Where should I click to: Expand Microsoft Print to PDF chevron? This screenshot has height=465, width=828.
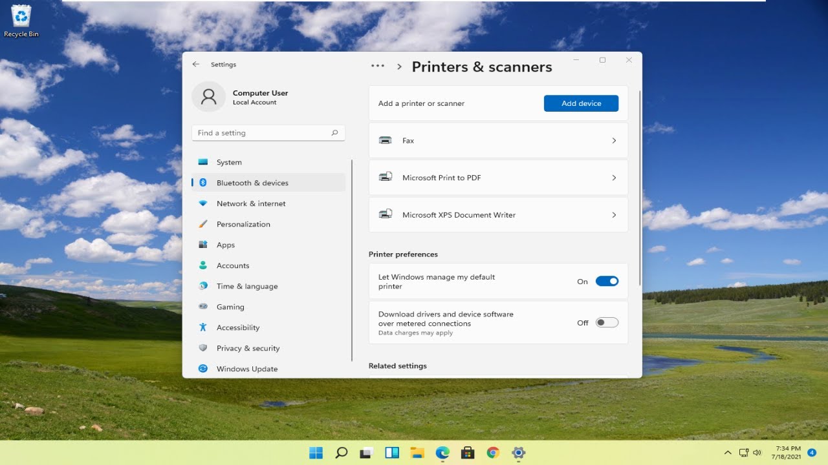pos(614,178)
